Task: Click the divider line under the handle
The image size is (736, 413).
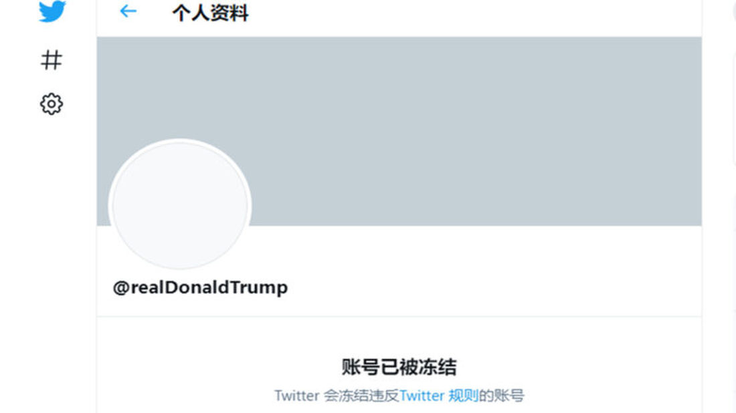Action: pyautogui.click(x=399, y=316)
